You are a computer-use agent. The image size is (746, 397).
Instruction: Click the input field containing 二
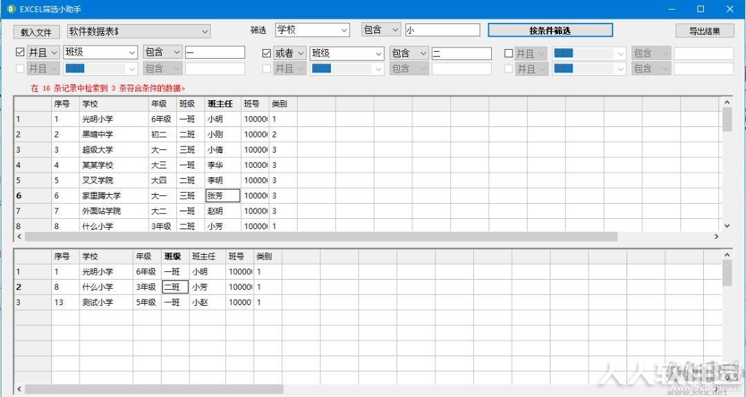pyautogui.click(x=461, y=53)
